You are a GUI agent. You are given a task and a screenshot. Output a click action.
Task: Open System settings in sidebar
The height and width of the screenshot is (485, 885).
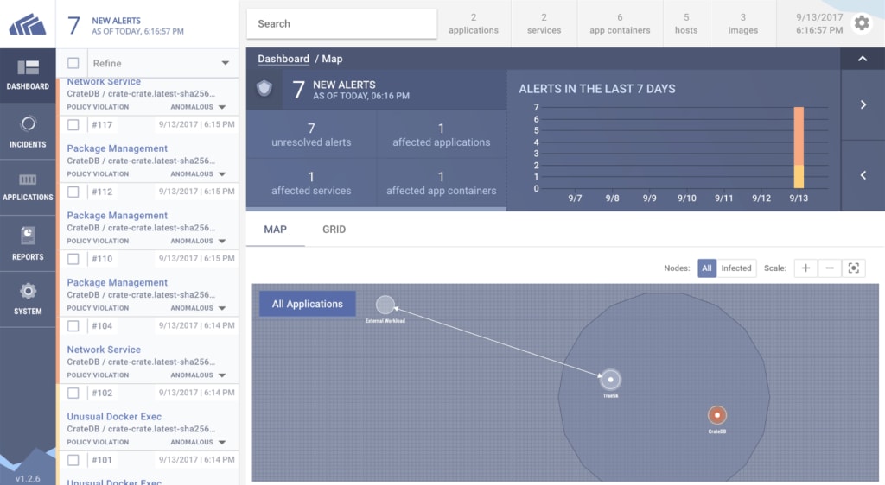coord(28,298)
